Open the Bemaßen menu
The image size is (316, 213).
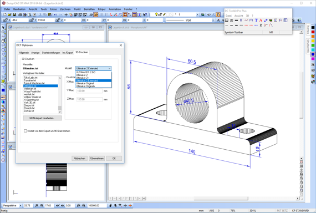click(x=89, y=9)
